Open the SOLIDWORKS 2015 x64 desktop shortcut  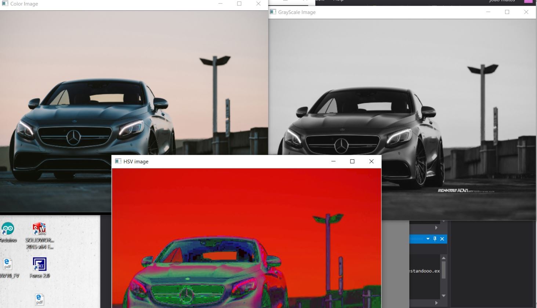(x=39, y=235)
